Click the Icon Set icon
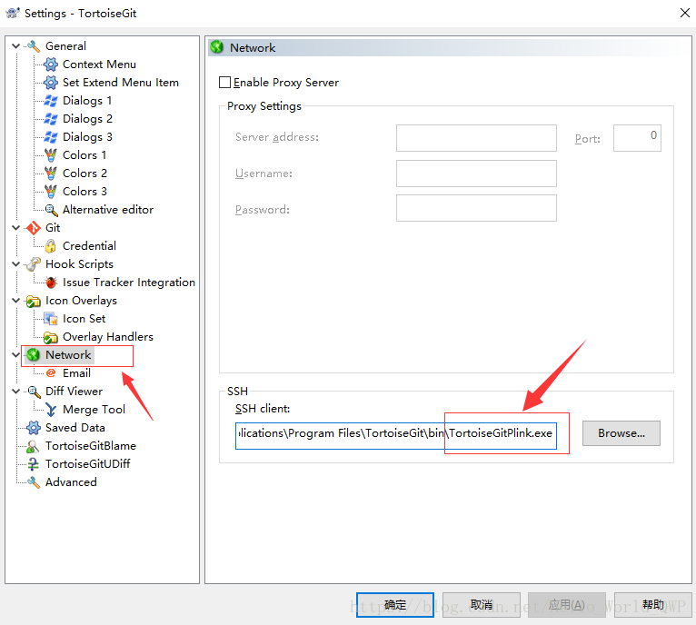 [51, 319]
